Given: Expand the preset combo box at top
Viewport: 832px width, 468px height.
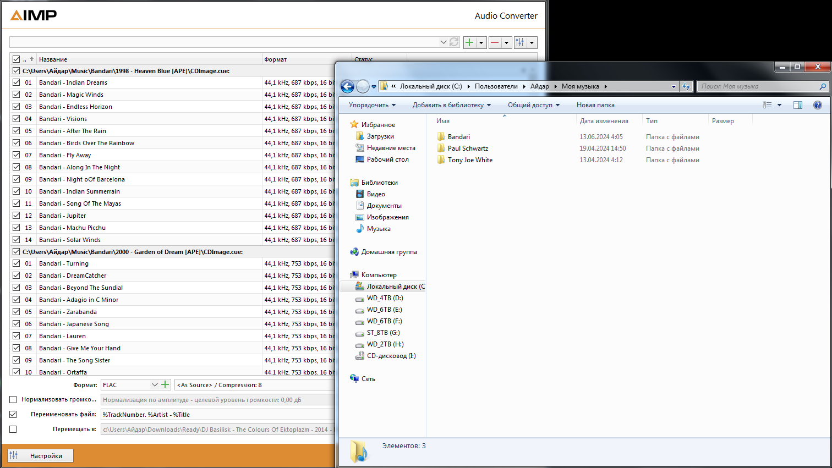Looking at the screenshot, I should (x=444, y=42).
